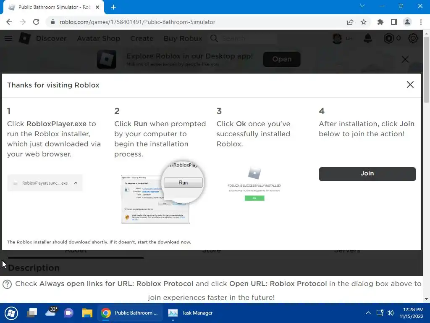The height and width of the screenshot is (323, 430).
Task: Click the Join button
Action: pyautogui.click(x=367, y=174)
